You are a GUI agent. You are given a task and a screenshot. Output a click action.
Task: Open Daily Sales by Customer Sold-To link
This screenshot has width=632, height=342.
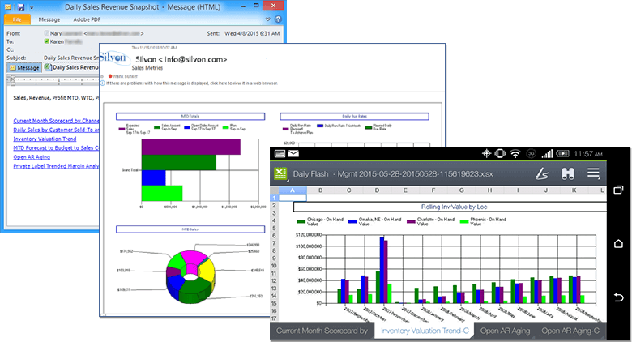tap(56, 130)
